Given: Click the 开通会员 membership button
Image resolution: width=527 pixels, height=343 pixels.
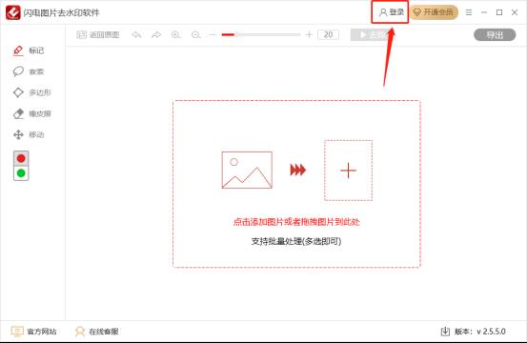Looking at the screenshot, I should 434,12.
